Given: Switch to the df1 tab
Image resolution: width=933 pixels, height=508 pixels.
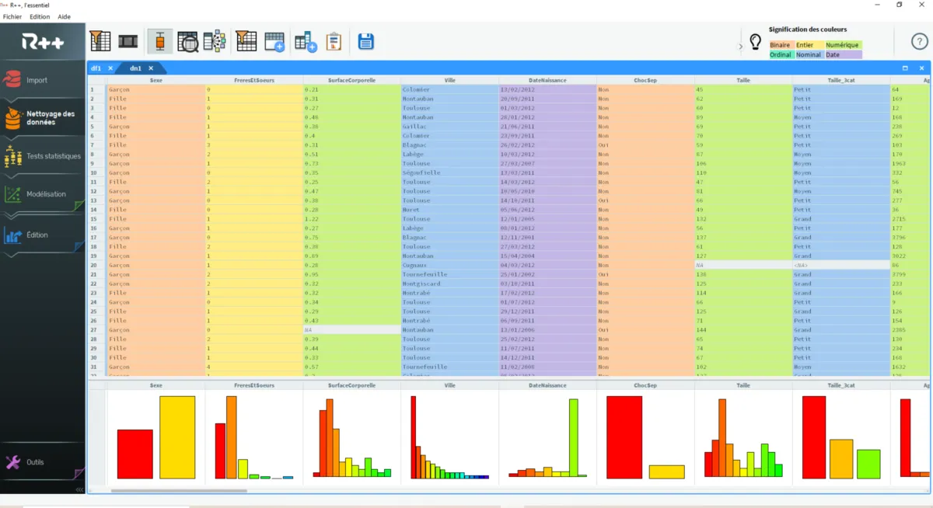Looking at the screenshot, I should tap(96, 68).
